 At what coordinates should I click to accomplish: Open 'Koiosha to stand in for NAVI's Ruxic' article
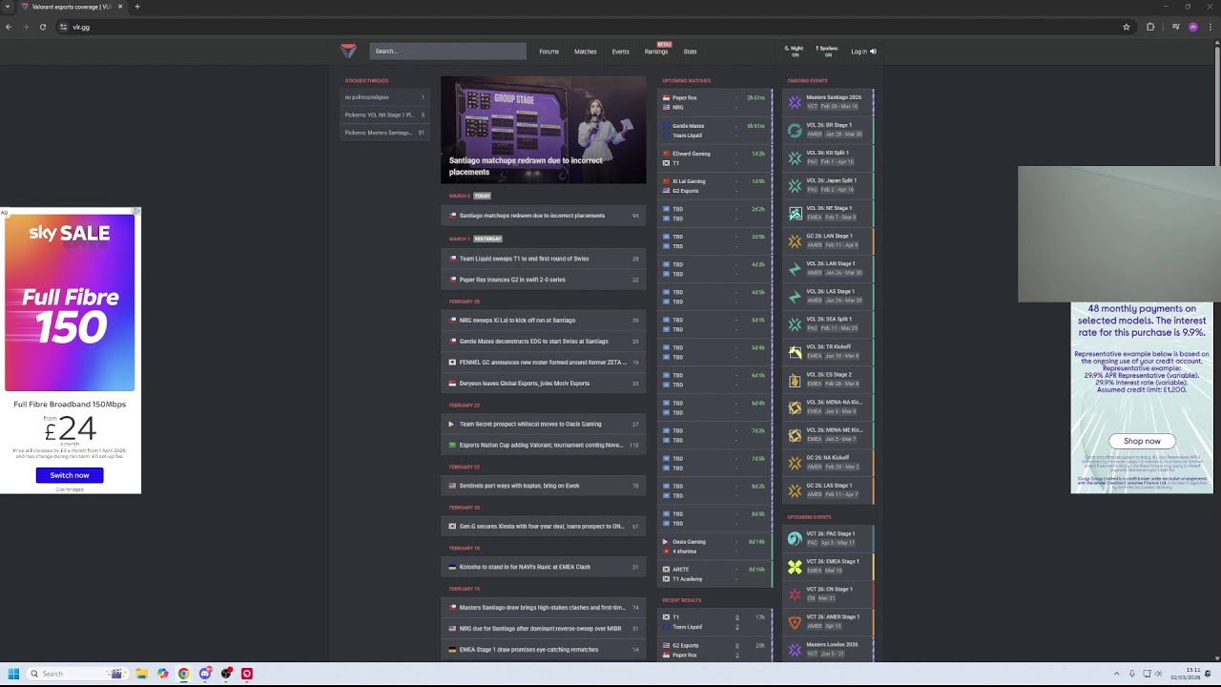[543, 567]
